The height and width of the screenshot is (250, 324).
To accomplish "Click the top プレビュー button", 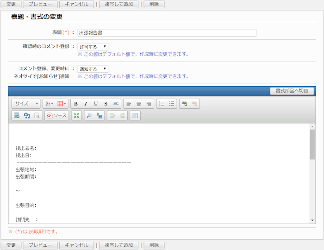I will pos(40,4).
